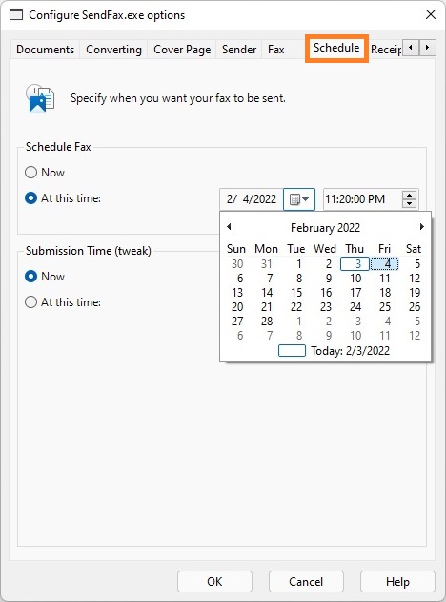The height and width of the screenshot is (602, 446).
Task: Go to next month in calendar
Action: [x=422, y=227]
